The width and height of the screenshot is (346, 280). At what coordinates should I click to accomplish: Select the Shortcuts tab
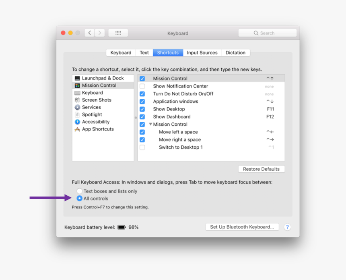(168, 53)
